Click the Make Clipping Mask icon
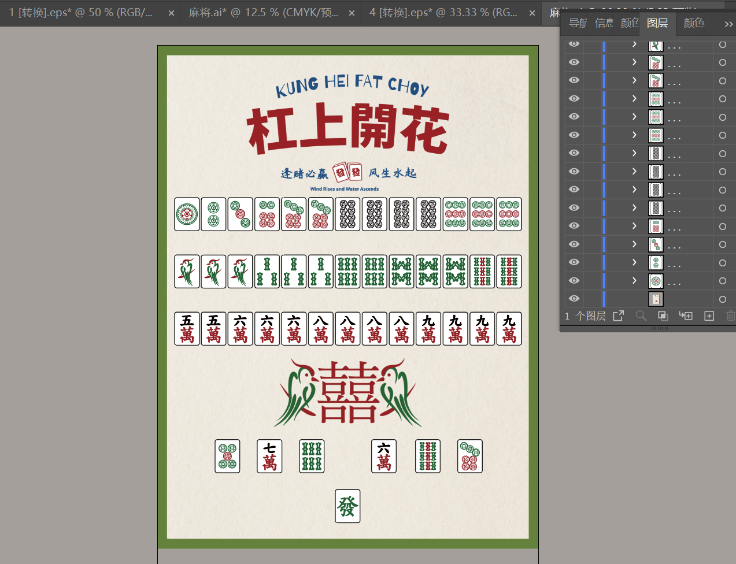Viewport: 736px width, 564px height. tap(663, 316)
